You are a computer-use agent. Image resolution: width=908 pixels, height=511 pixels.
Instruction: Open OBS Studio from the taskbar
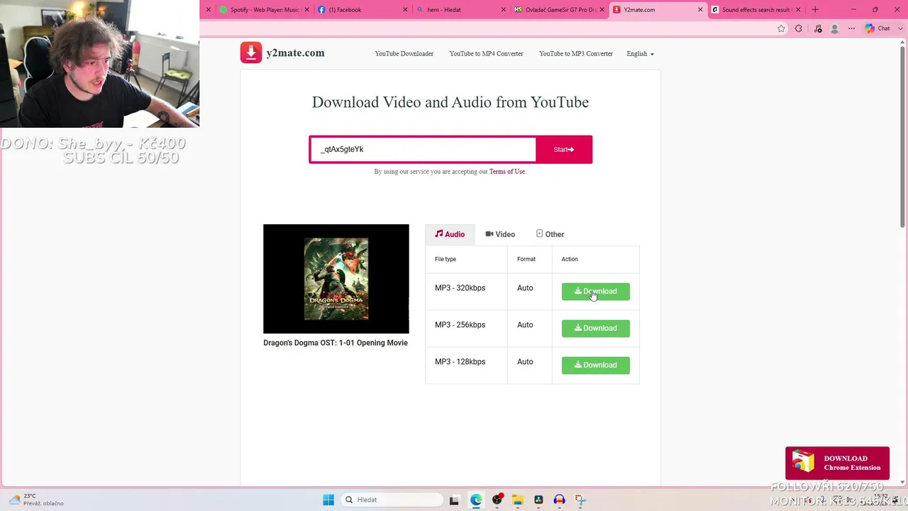coord(497,500)
